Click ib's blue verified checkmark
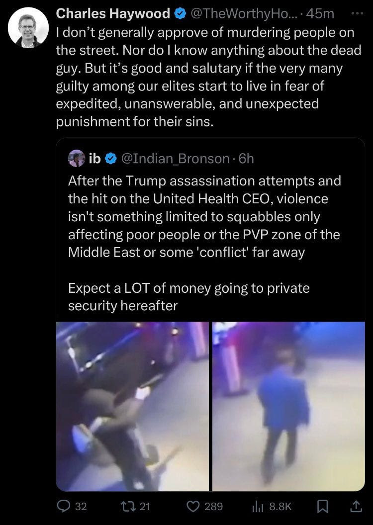Screen dimensions: 373x525 coord(111,159)
